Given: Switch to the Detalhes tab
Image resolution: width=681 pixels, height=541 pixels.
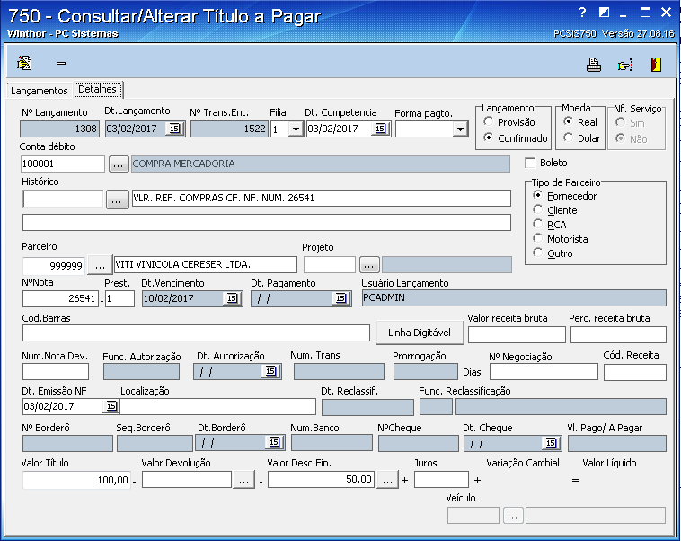Looking at the screenshot, I should pos(98,89).
